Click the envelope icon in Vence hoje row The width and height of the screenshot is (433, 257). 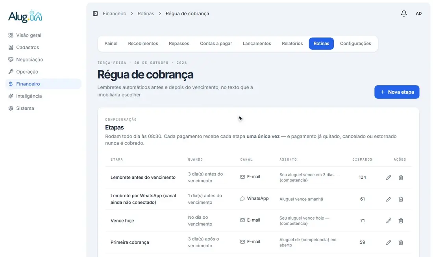tap(242, 220)
